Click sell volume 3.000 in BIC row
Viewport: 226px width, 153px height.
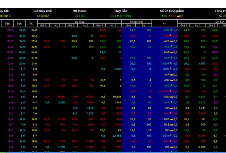[x=202, y=147]
